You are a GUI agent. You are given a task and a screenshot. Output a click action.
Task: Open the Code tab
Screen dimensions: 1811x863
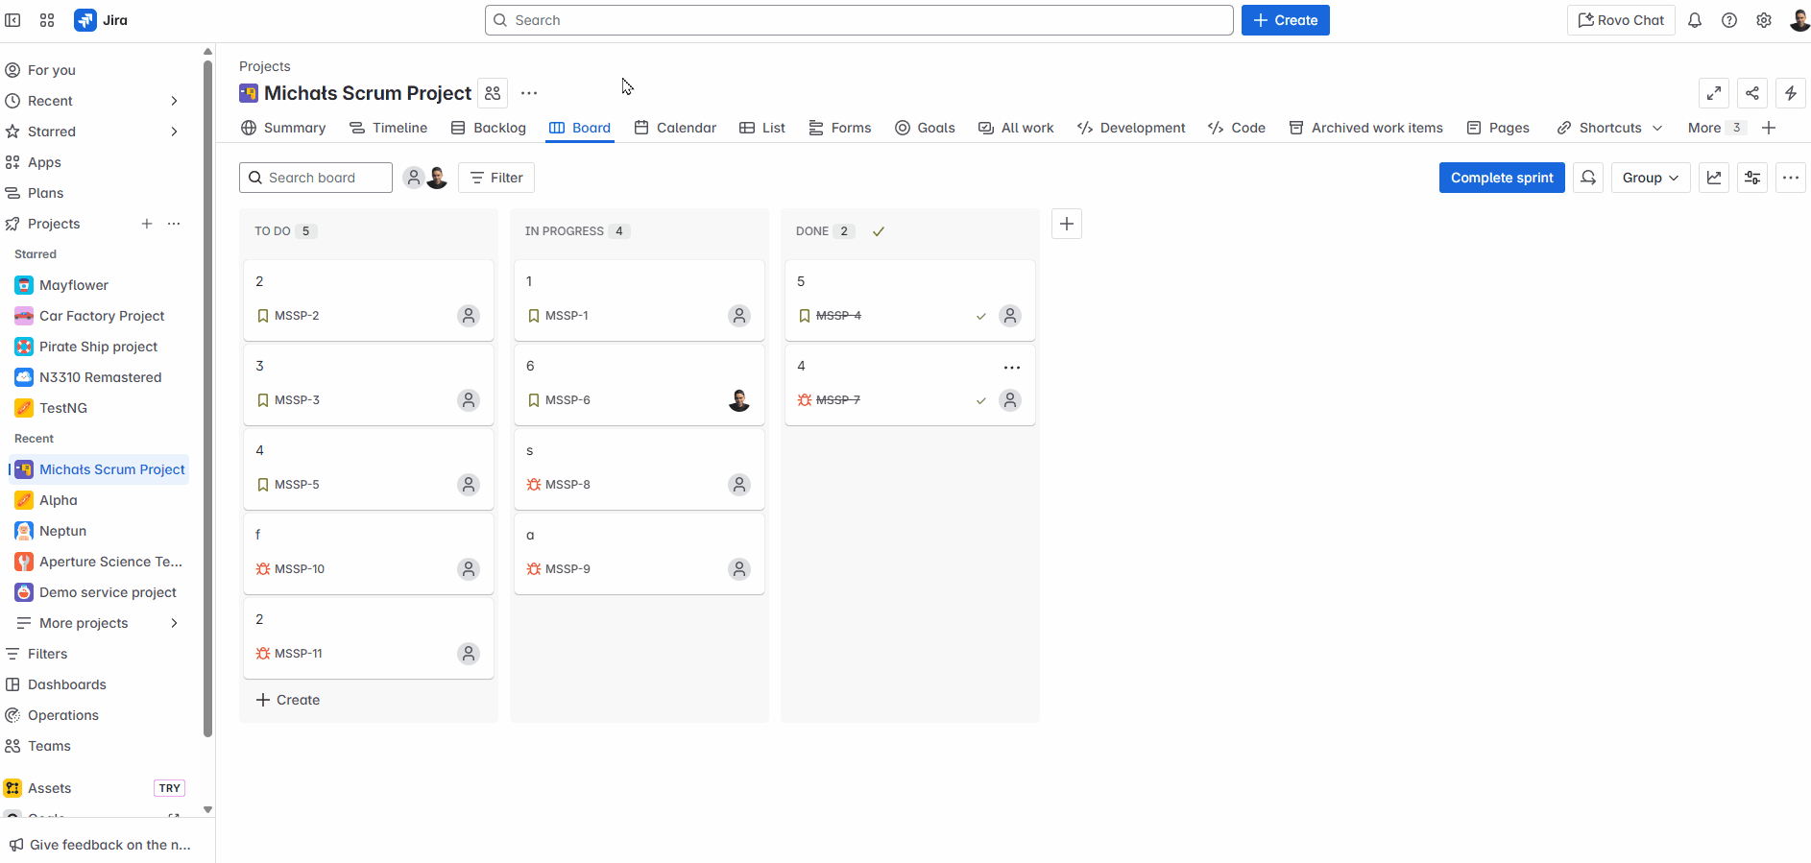1237,128
